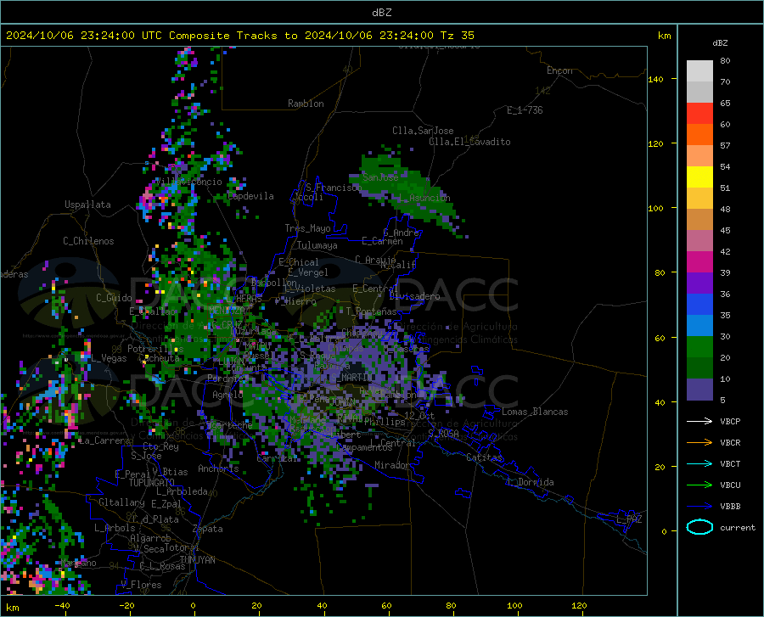Pick the 39-42 dBZ magenta swatch

pos(699,262)
